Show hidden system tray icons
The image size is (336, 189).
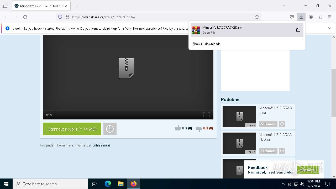click(x=283, y=184)
